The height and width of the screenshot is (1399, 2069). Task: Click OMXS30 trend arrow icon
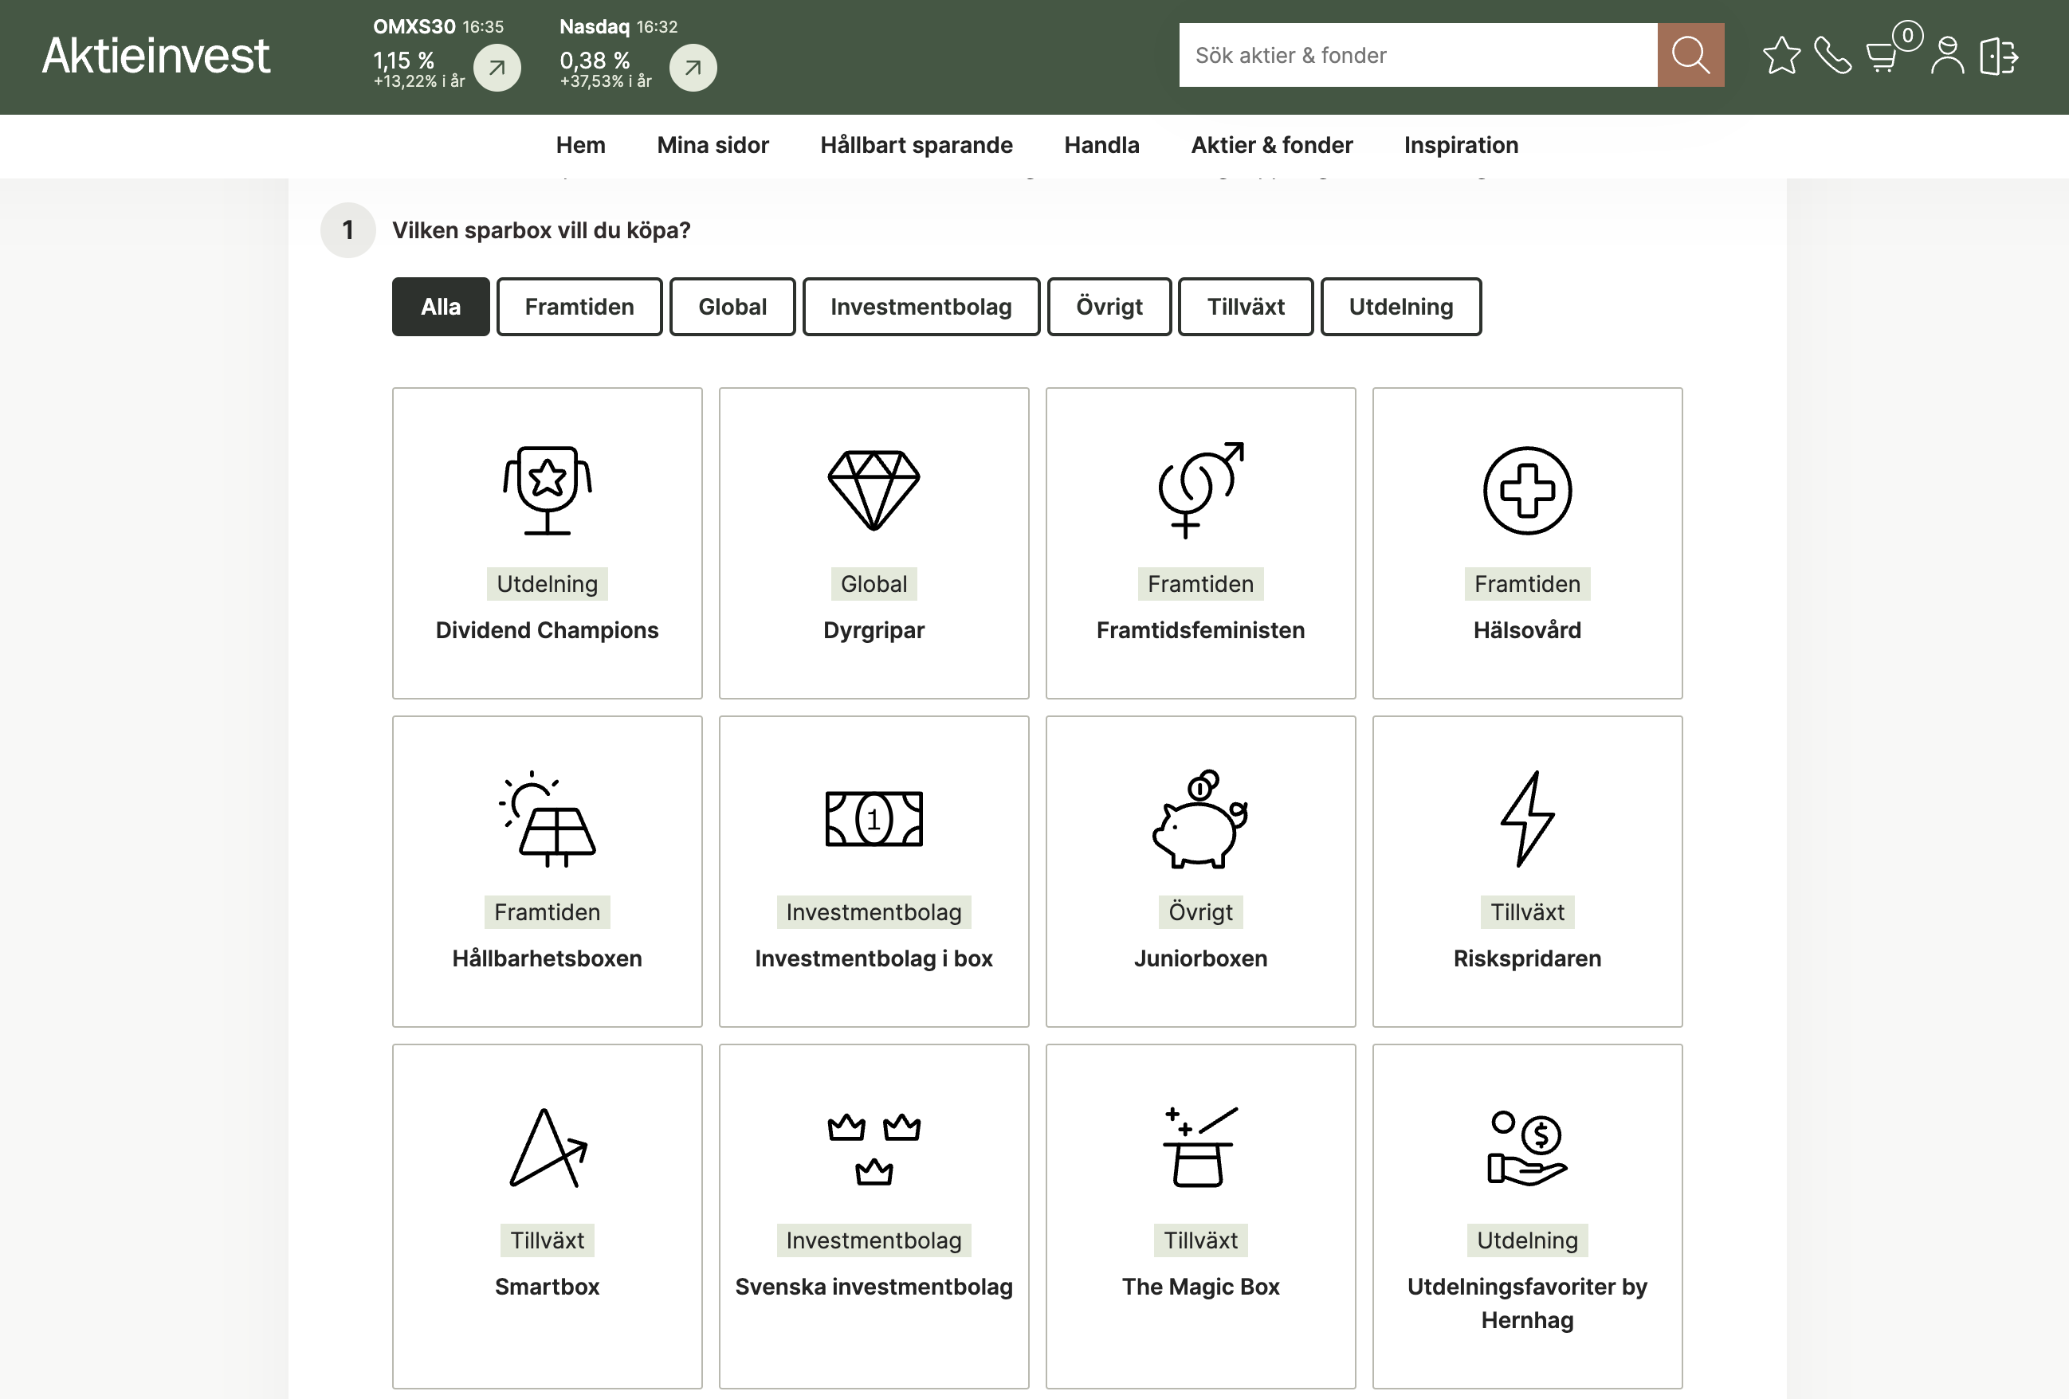(x=497, y=68)
